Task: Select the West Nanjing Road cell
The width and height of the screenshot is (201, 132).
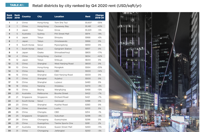Action: point(64,64)
